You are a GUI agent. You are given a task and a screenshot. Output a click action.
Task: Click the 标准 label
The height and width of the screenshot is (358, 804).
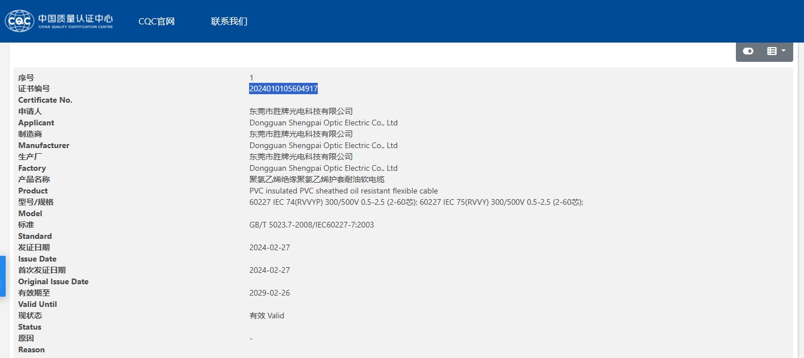click(26, 225)
